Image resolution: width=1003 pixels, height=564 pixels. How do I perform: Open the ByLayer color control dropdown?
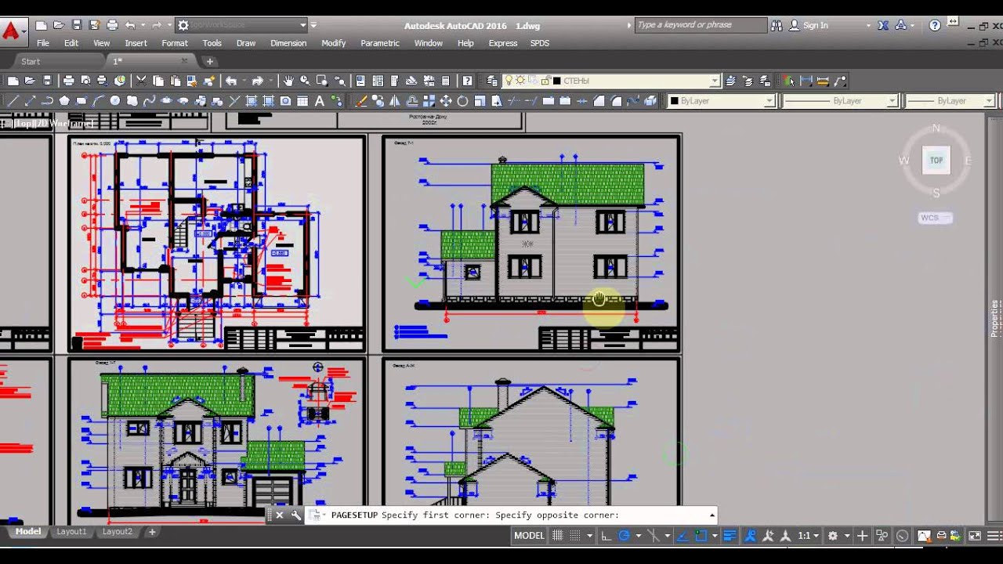tap(769, 101)
